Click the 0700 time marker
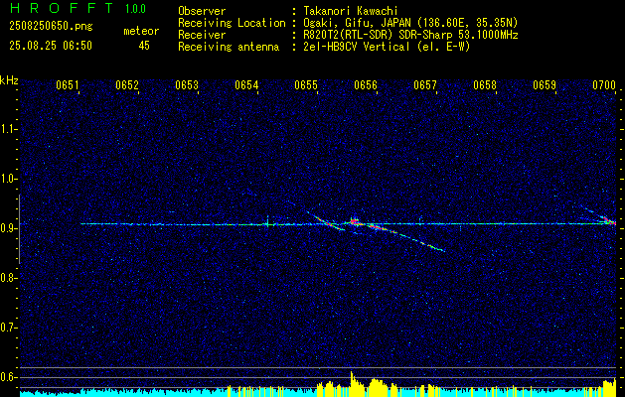Image resolution: width=625 pixels, height=397 pixels. tap(604, 84)
